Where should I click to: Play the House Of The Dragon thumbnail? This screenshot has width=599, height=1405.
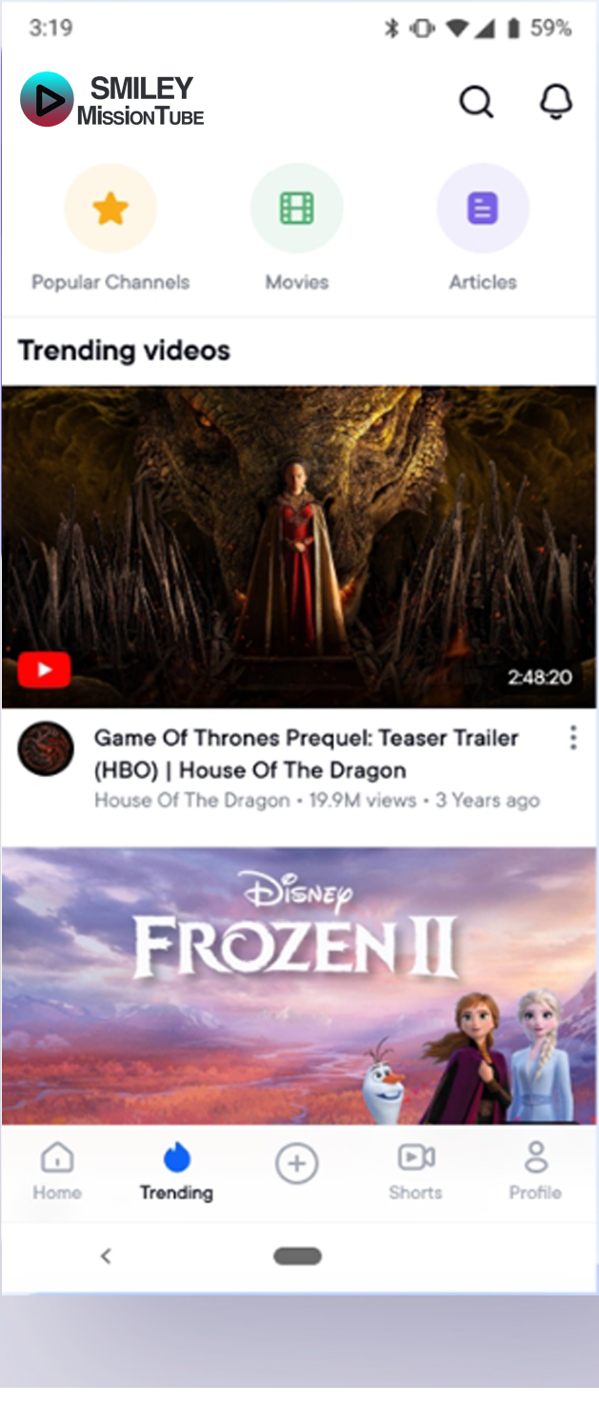point(299,547)
